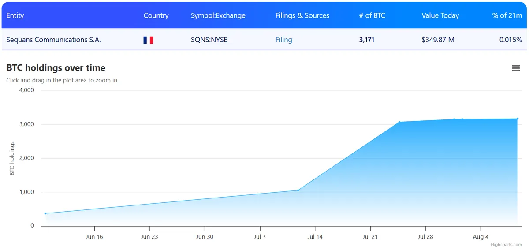This screenshot has width=529, height=250.
Task: Open the Highcharts.com credit link
Action: [x=506, y=244]
